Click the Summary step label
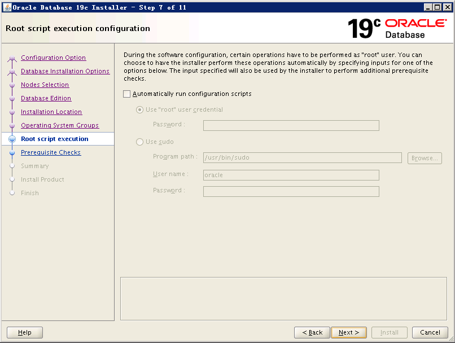Screen dimensions: 455x343 (35, 166)
